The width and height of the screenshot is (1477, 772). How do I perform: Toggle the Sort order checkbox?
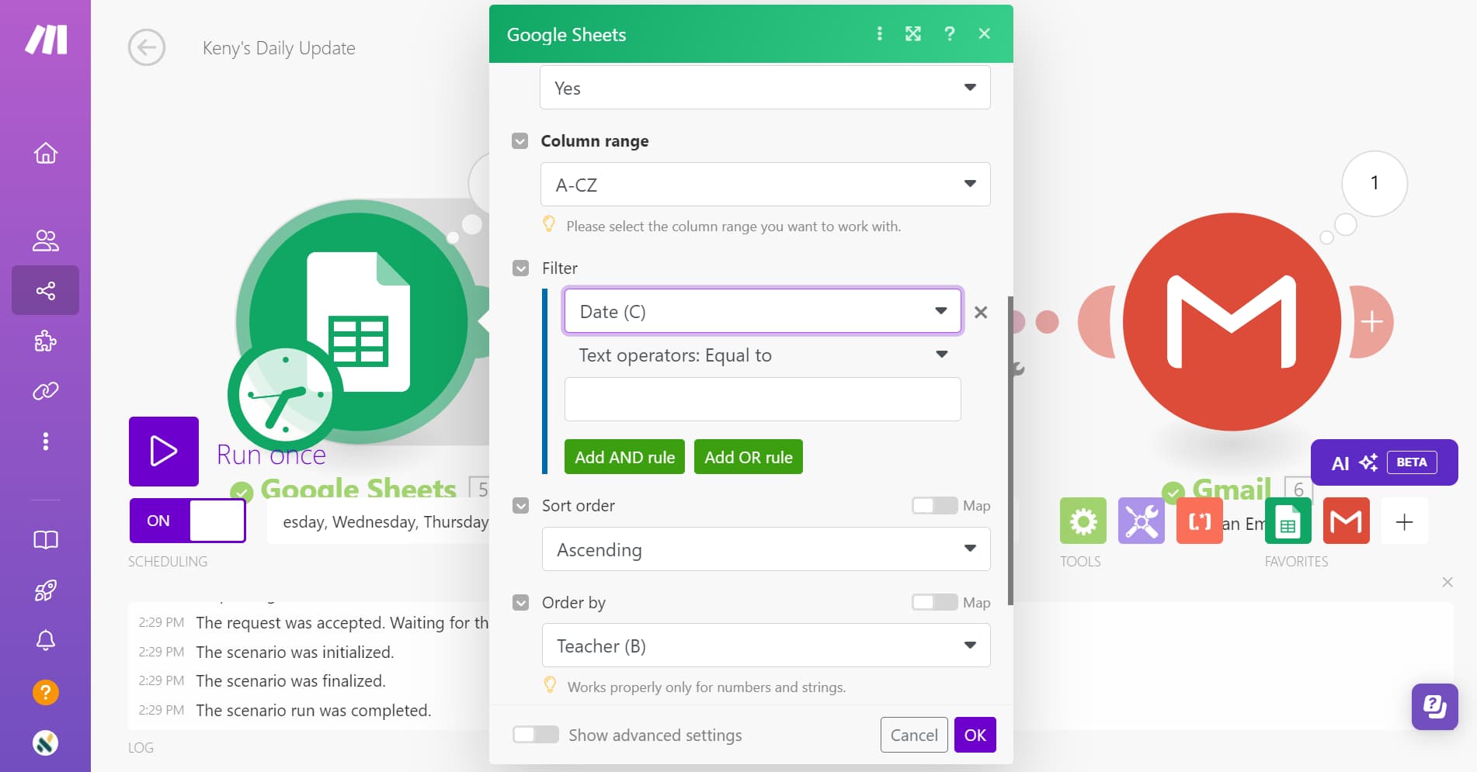tap(521, 506)
